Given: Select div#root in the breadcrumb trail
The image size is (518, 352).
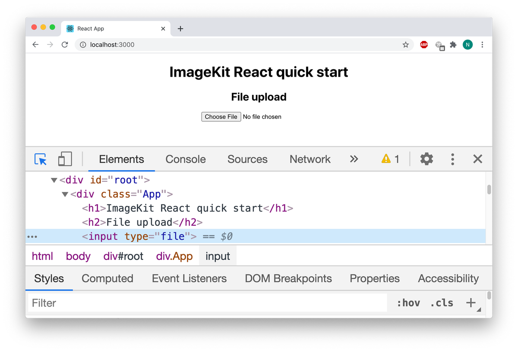Looking at the screenshot, I should point(123,256).
